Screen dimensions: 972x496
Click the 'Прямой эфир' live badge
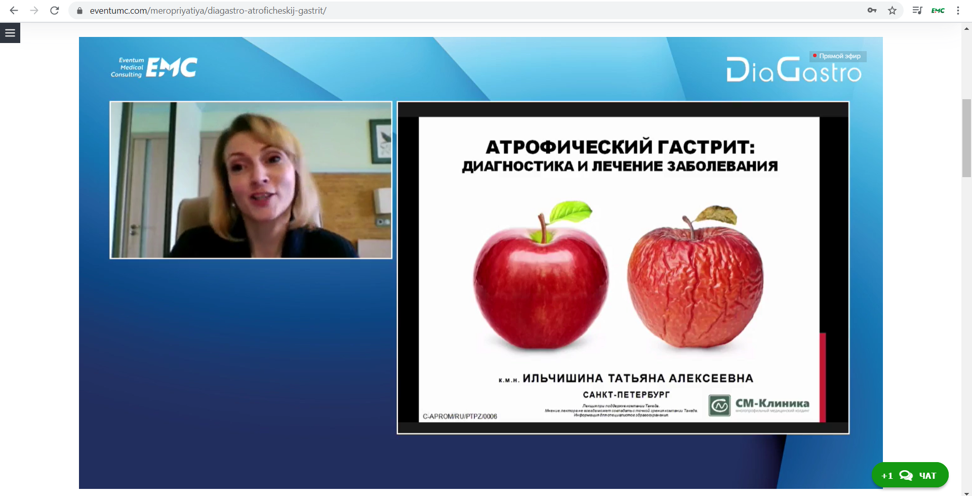838,56
